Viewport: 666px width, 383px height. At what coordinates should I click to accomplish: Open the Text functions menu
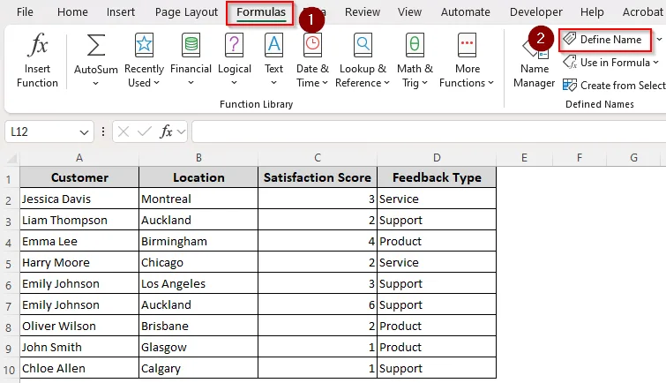pyautogui.click(x=274, y=59)
